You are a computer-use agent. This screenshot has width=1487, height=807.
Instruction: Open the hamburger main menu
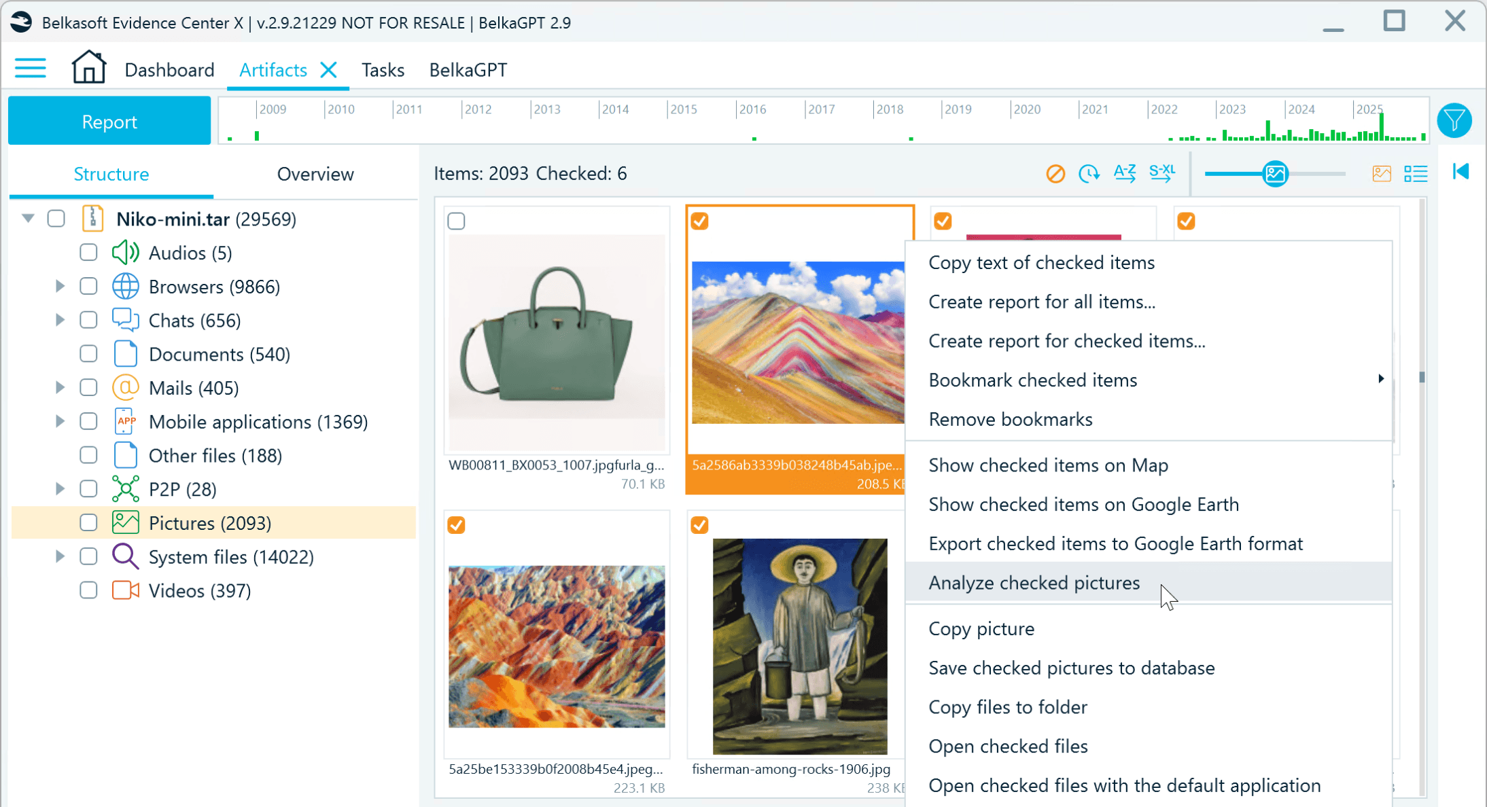click(31, 69)
